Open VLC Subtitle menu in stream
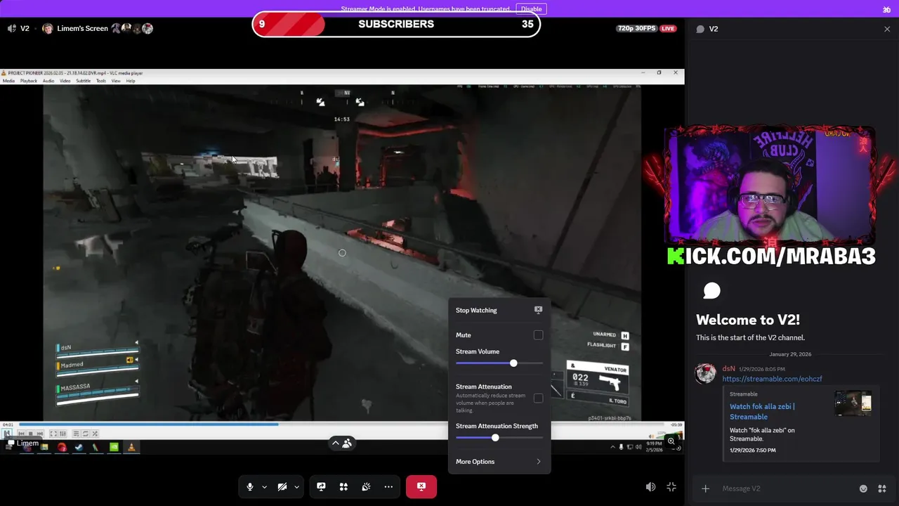 click(83, 81)
